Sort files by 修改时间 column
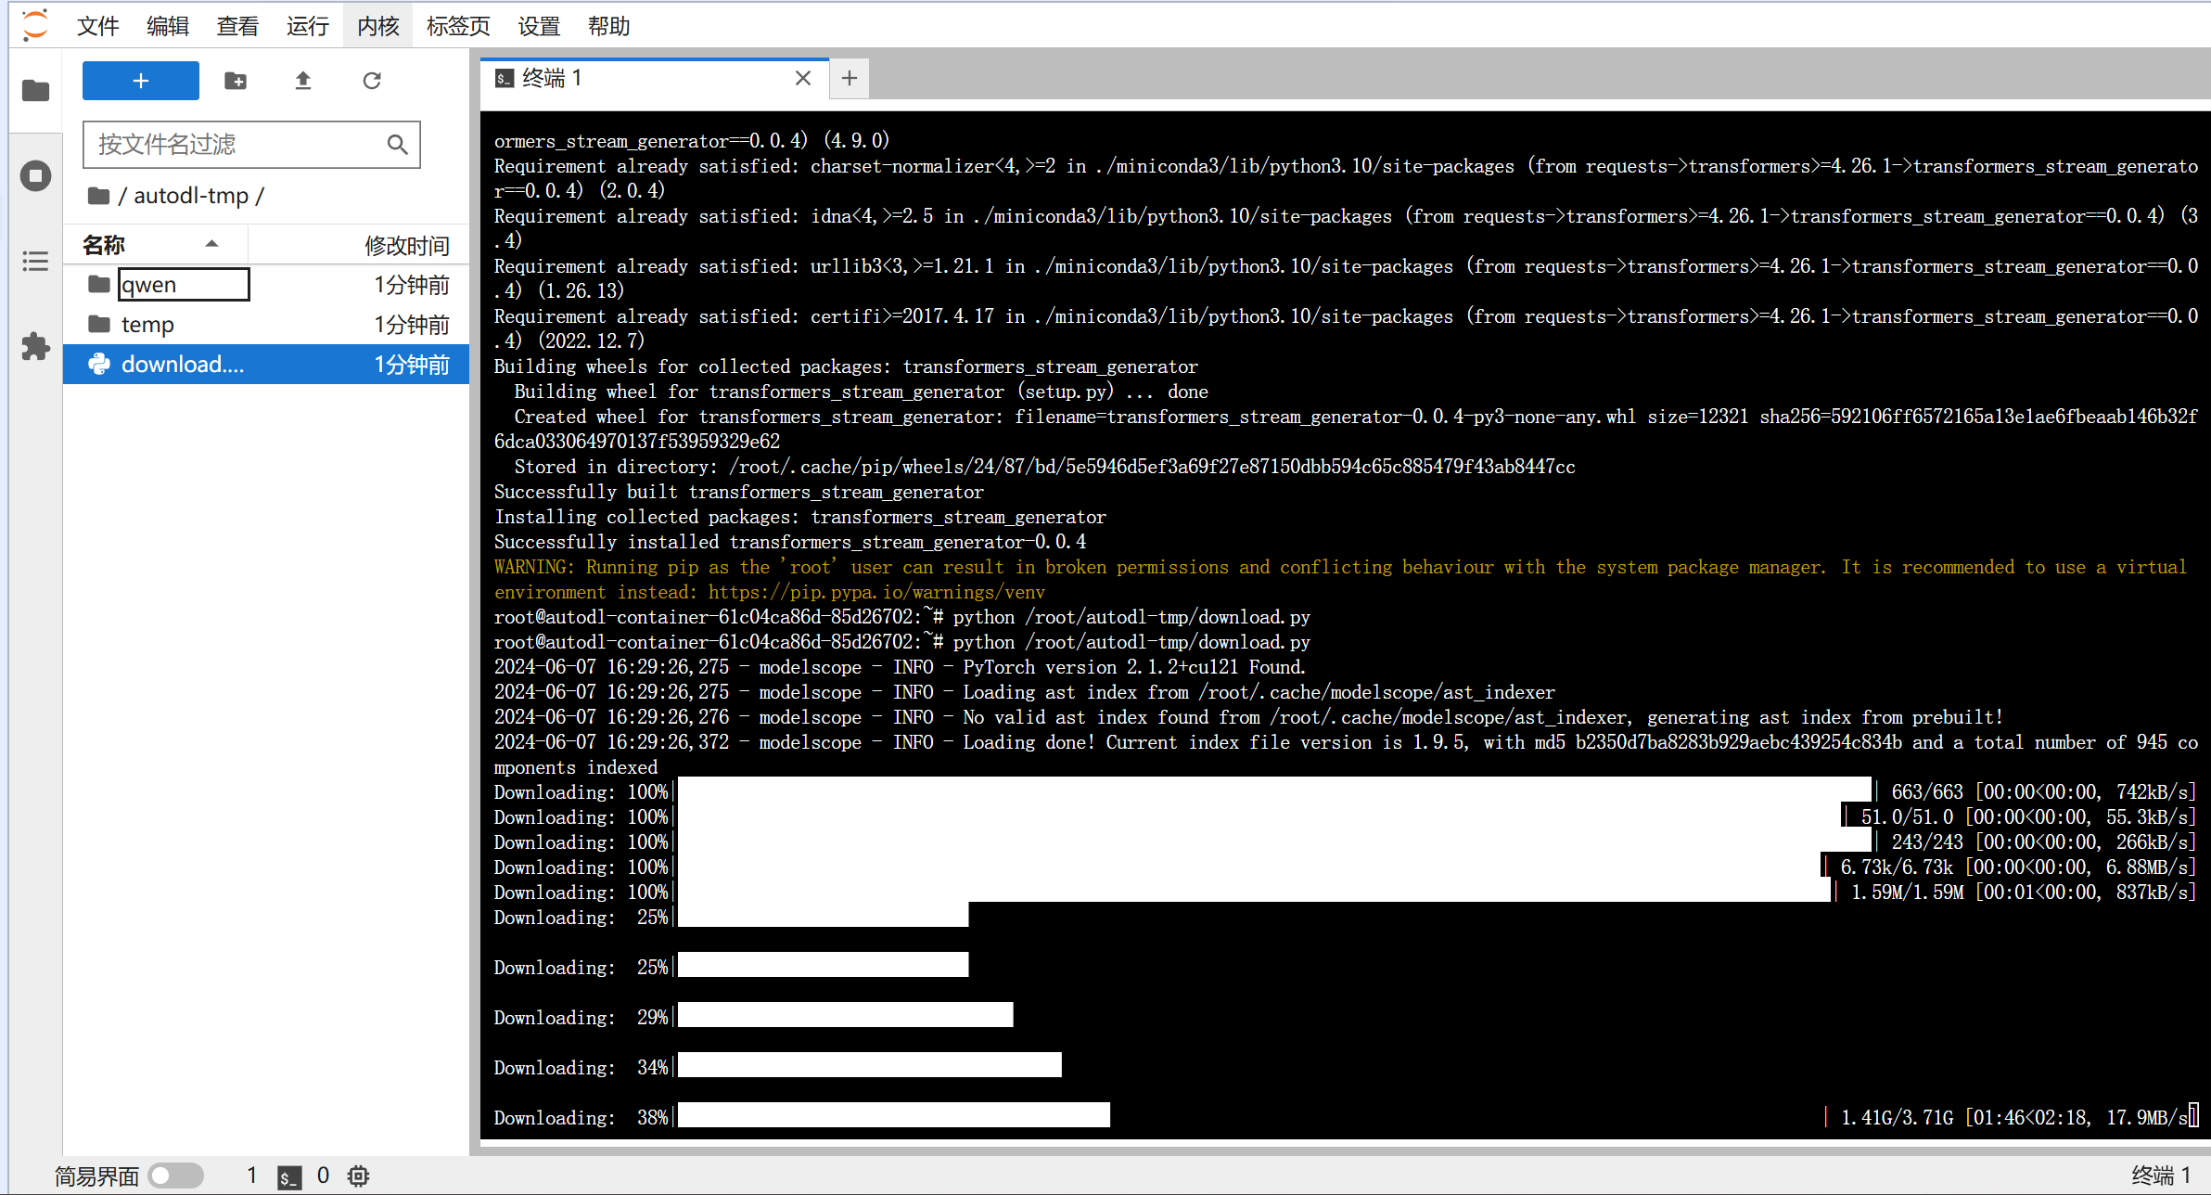 click(x=405, y=245)
